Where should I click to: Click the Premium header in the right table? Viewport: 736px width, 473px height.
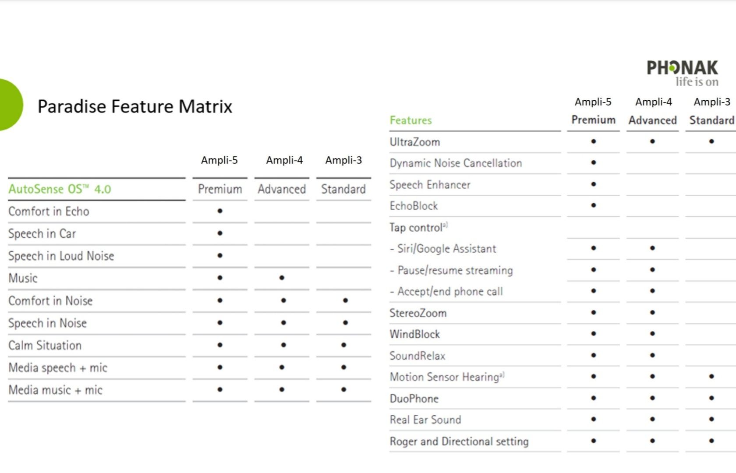click(x=594, y=120)
